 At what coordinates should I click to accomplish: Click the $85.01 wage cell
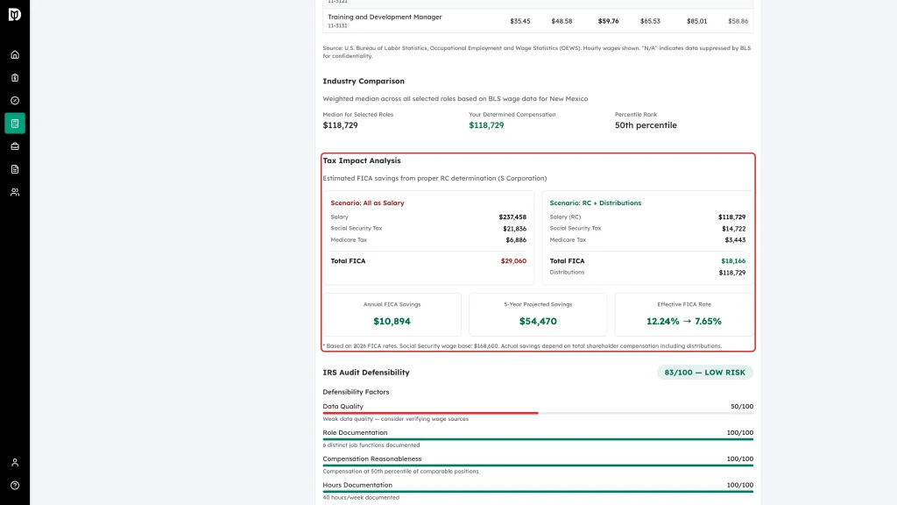[696, 21]
